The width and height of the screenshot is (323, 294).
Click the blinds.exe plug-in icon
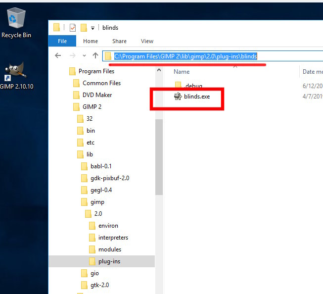pos(178,97)
